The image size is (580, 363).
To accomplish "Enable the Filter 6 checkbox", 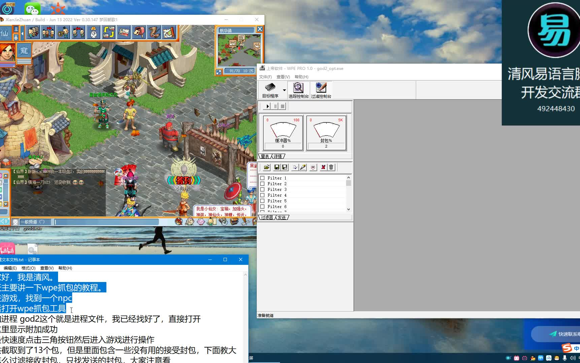I will pyautogui.click(x=262, y=207).
